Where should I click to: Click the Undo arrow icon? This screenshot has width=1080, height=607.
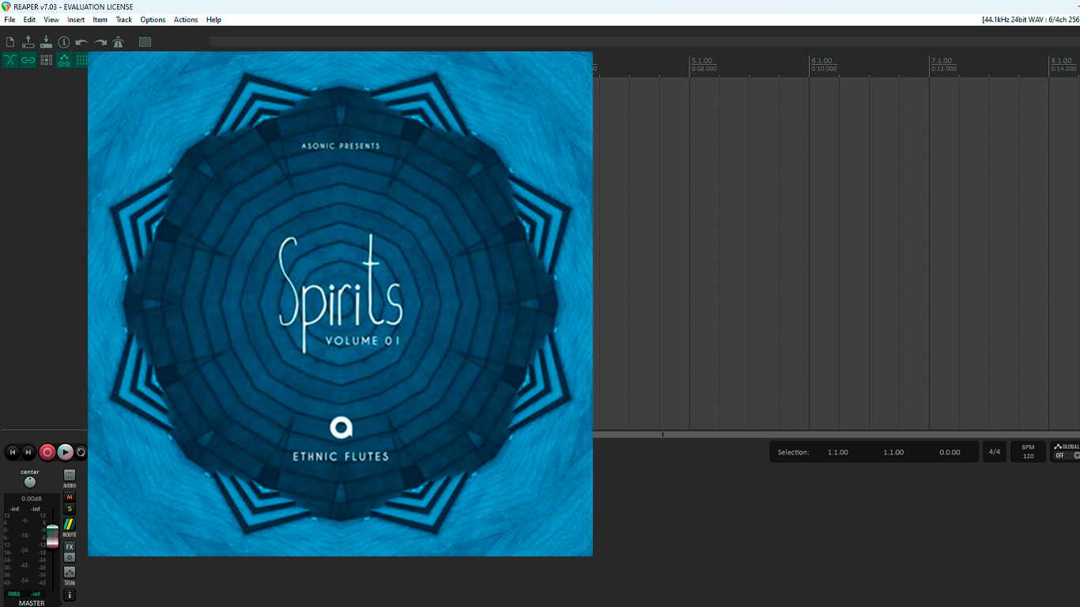coord(82,42)
